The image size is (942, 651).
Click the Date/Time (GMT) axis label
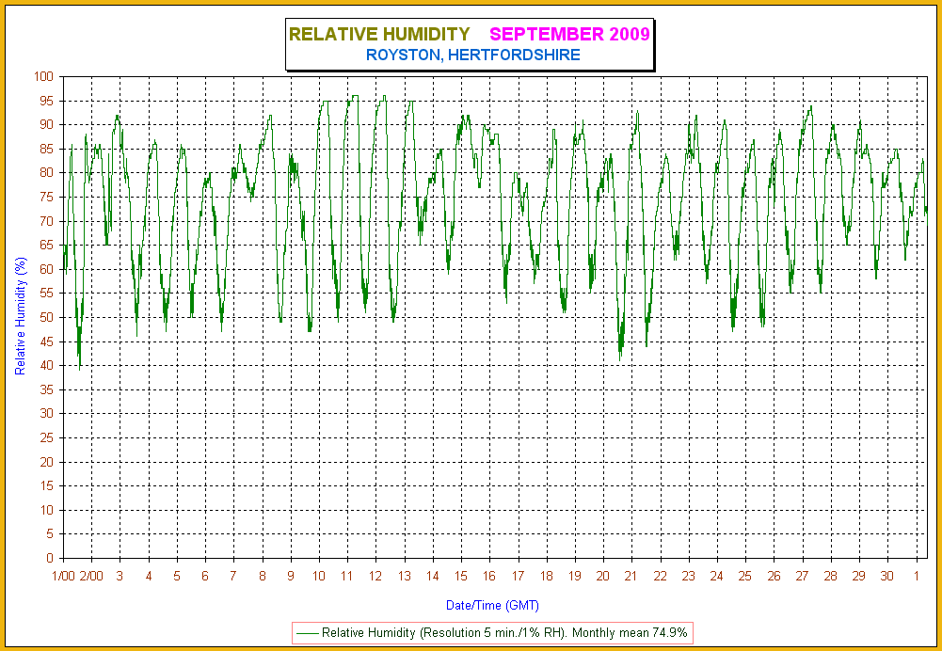click(492, 605)
